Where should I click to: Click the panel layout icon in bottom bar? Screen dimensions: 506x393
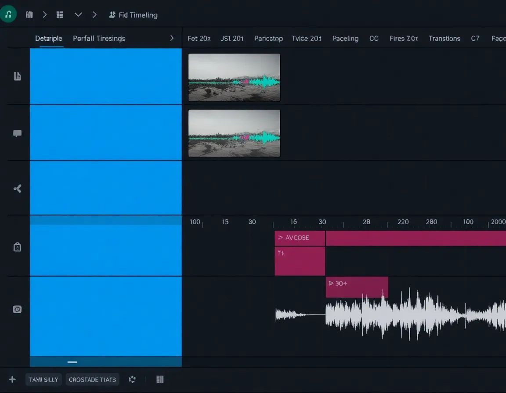click(159, 379)
